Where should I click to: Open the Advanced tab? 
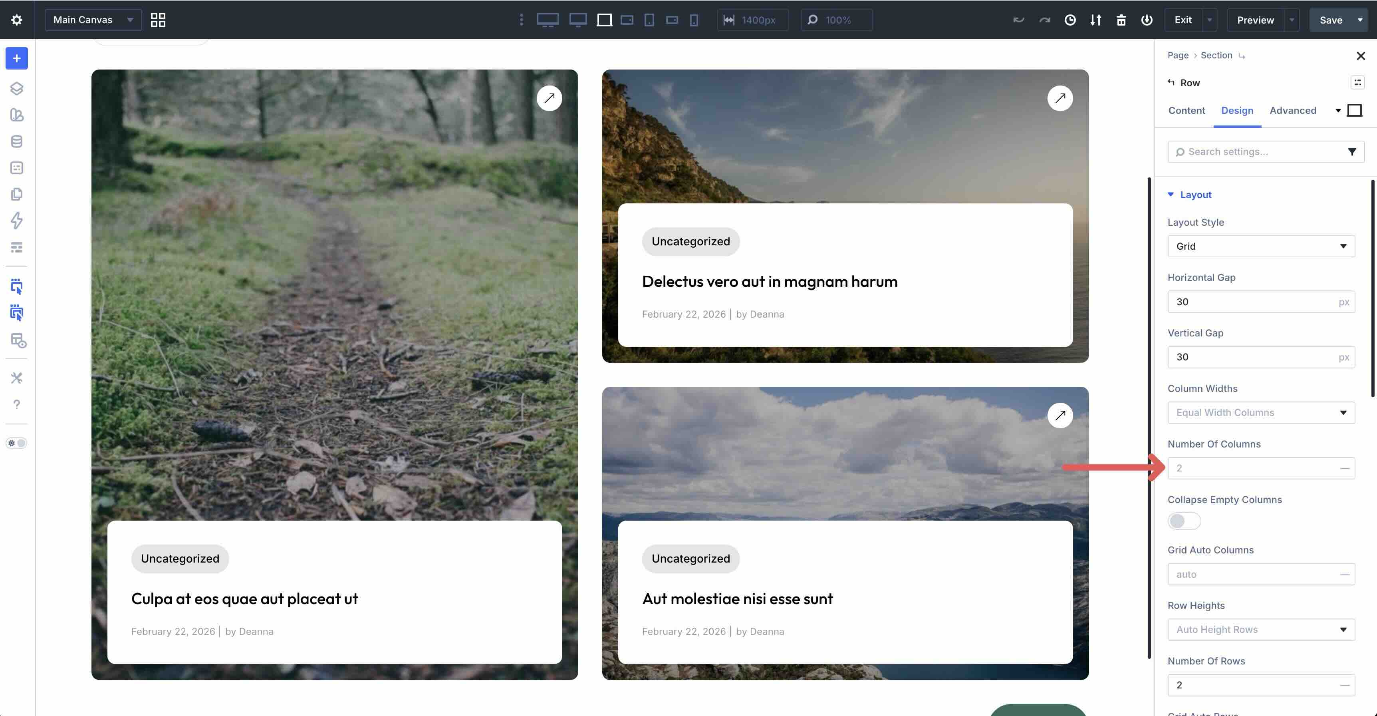tap(1293, 110)
